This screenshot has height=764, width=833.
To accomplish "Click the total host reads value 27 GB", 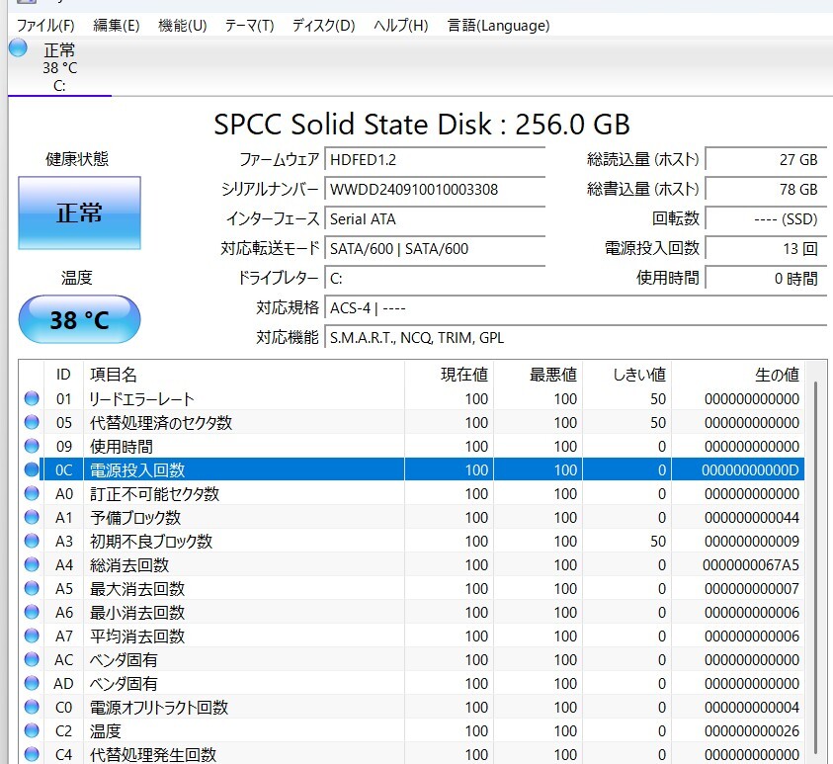I will coord(766,159).
